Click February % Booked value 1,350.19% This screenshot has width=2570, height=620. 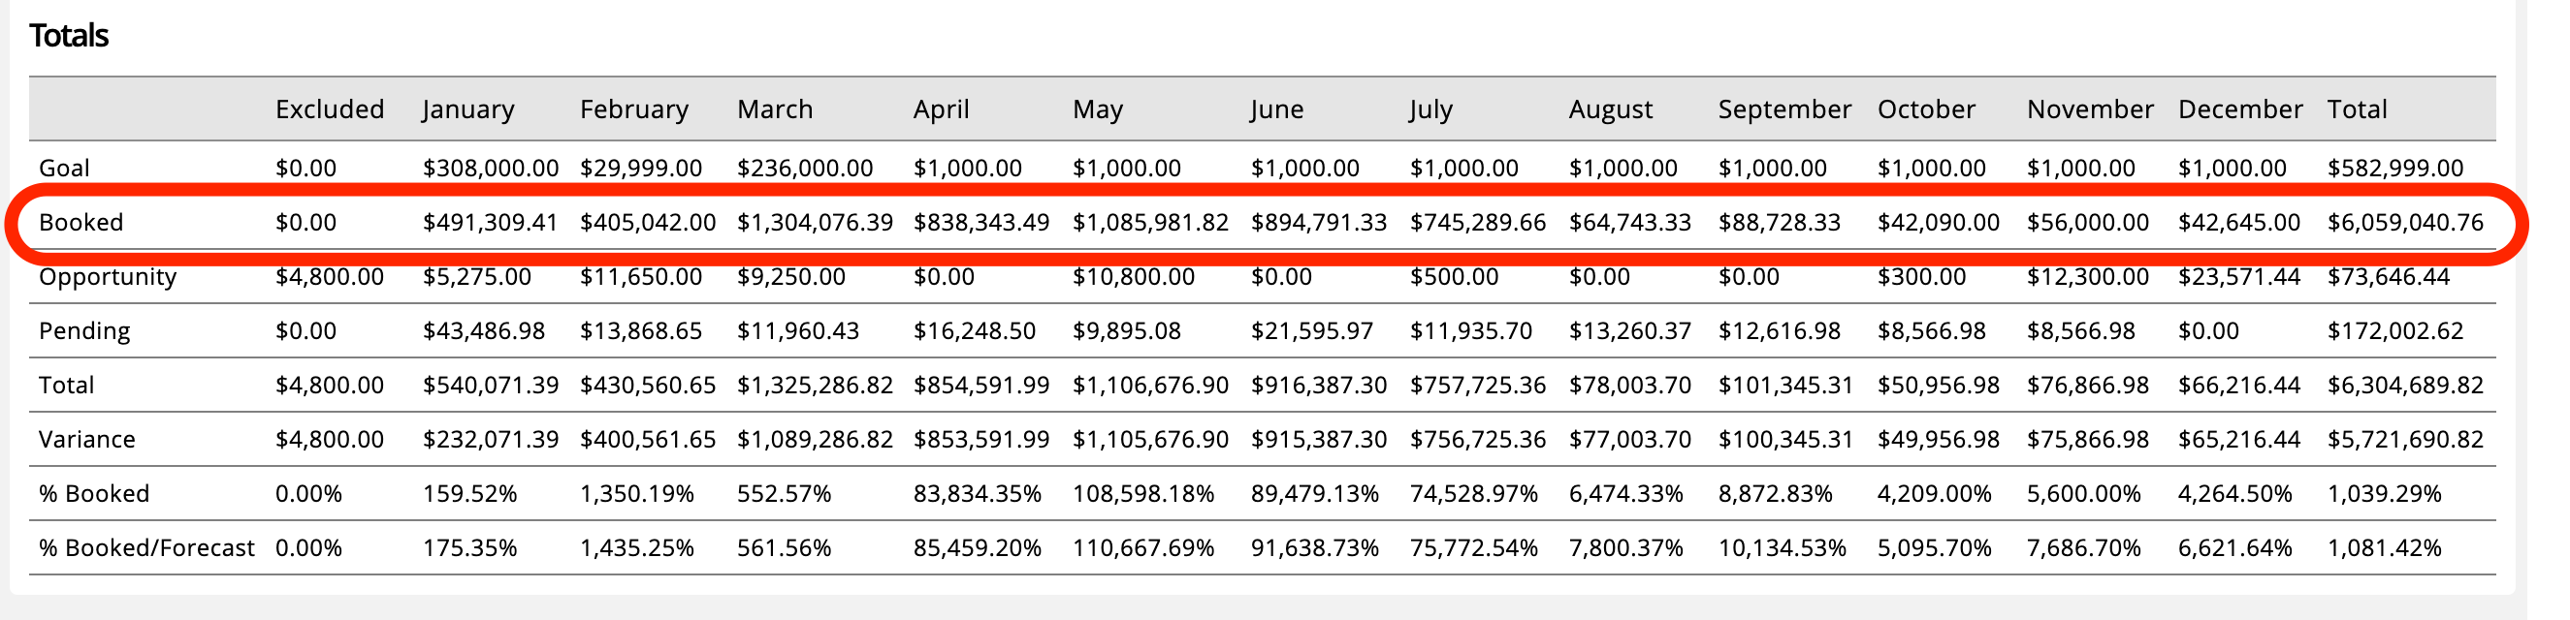pos(636,493)
